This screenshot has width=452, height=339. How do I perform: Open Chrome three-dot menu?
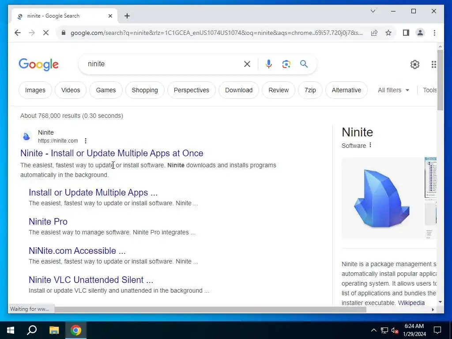coord(434,33)
